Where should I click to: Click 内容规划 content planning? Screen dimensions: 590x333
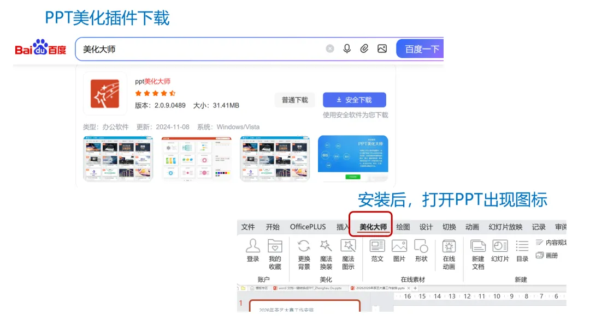click(552, 243)
